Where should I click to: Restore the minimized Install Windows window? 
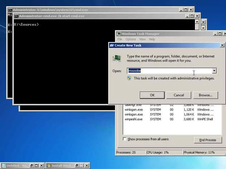(77, 166)
